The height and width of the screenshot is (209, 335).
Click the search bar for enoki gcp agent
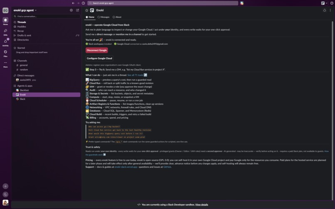click(163, 3)
